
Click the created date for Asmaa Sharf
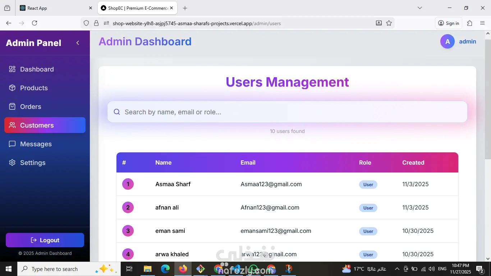coord(416,184)
